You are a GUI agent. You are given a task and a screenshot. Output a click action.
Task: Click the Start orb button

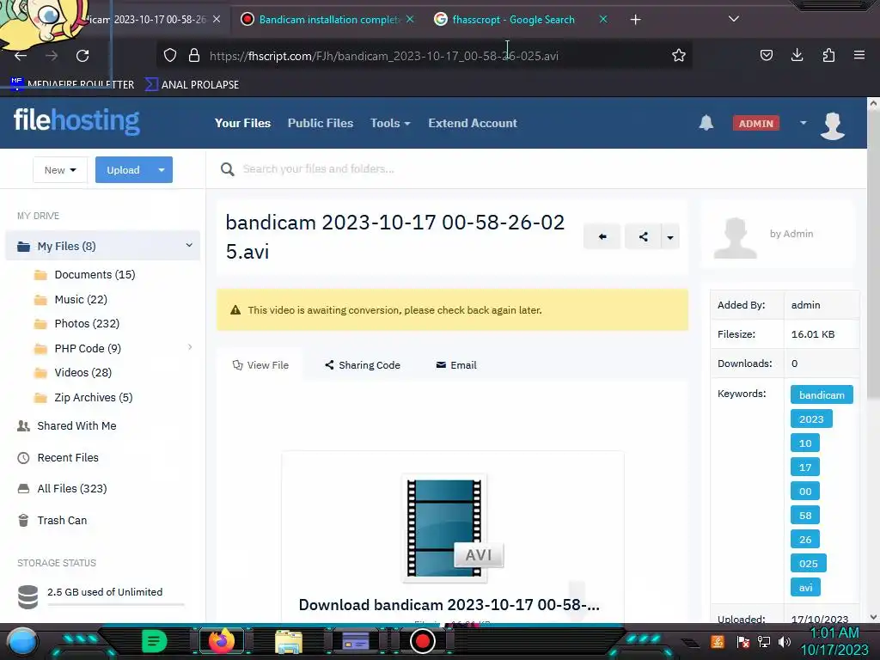tap(21, 641)
